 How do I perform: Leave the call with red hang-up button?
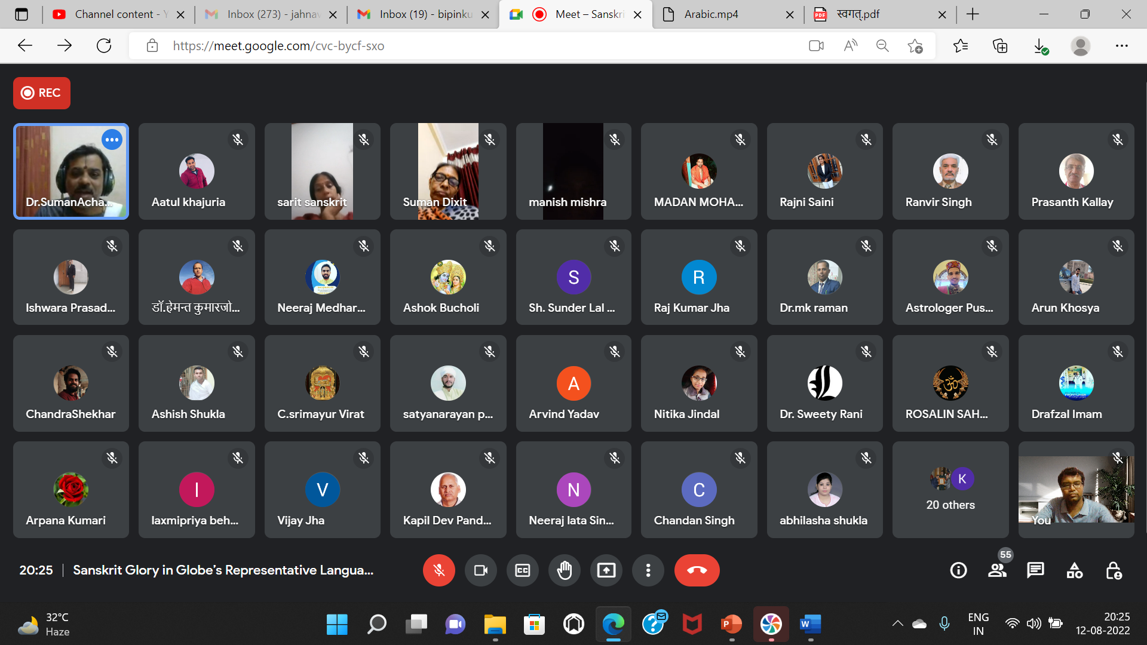pyautogui.click(x=697, y=570)
